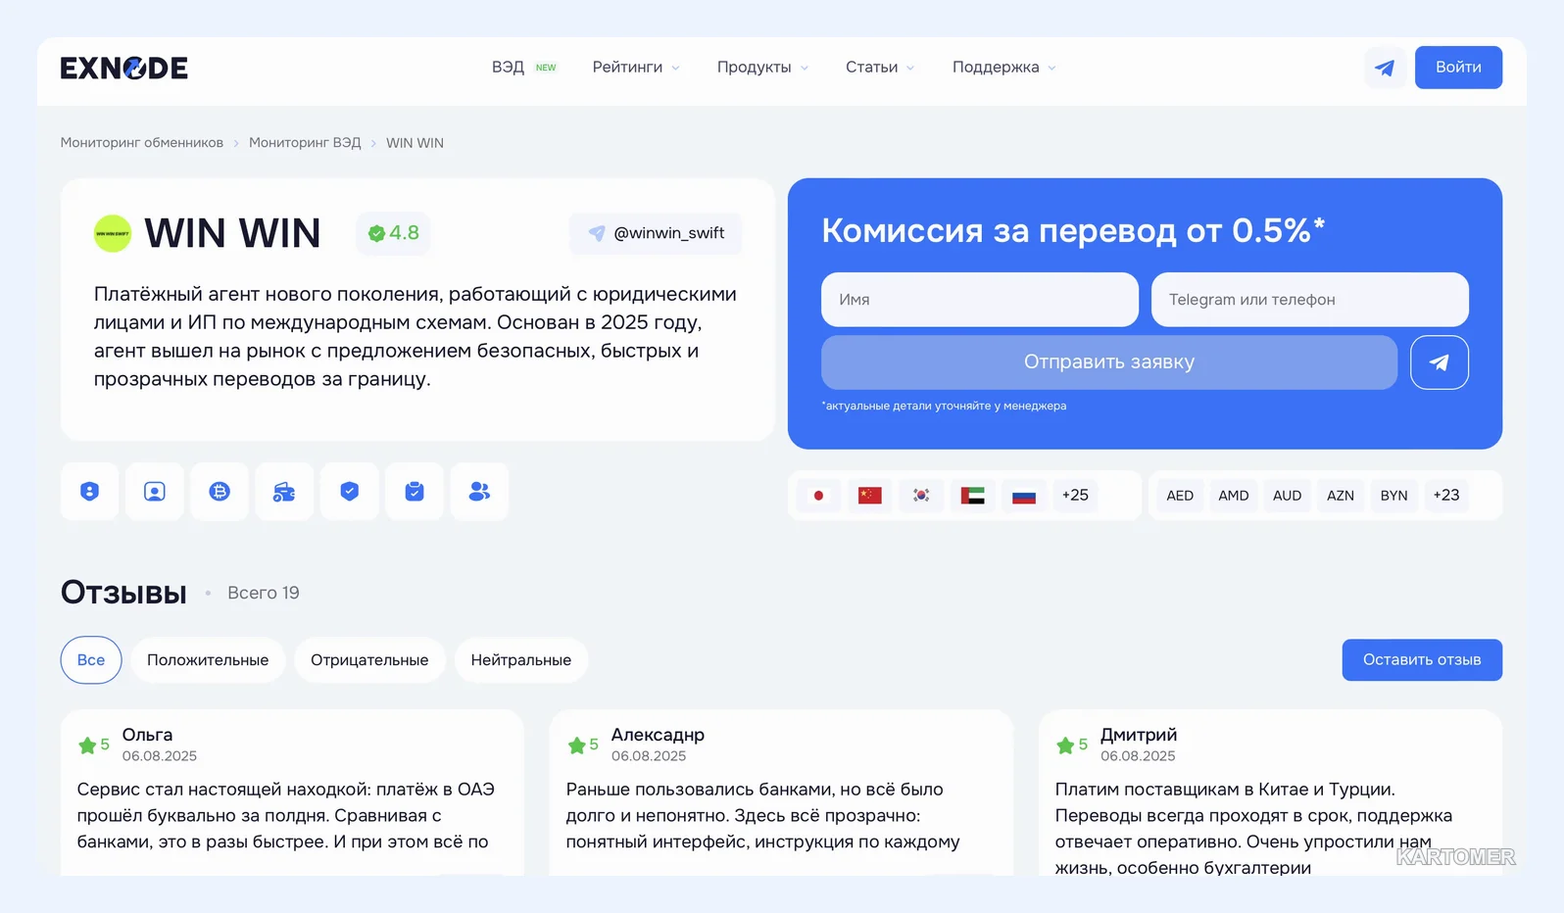This screenshot has height=913, width=1564.
Task: Click the two people group icon
Action: tap(479, 492)
